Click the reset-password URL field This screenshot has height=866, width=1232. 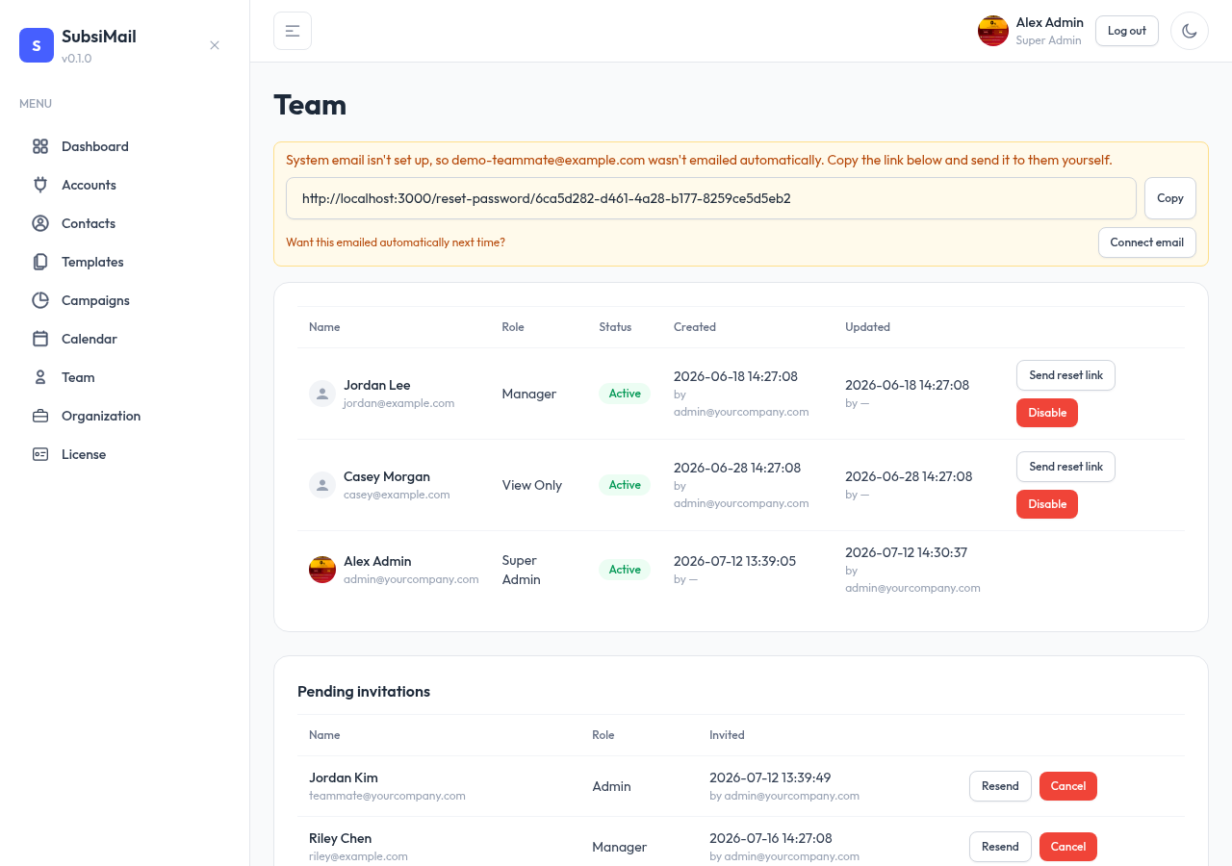click(711, 198)
